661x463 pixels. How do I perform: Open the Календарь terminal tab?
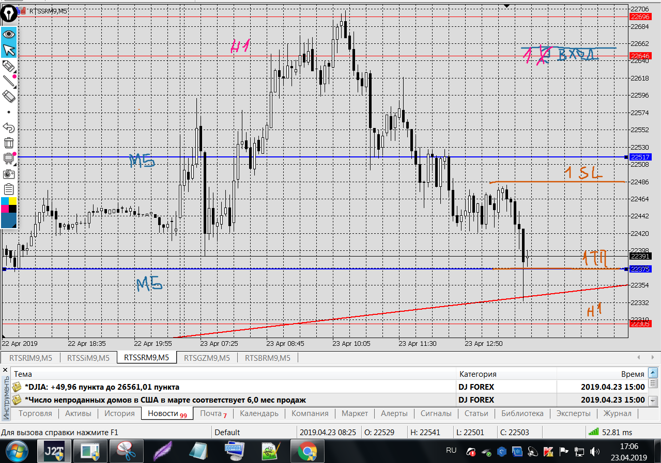[259, 413]
